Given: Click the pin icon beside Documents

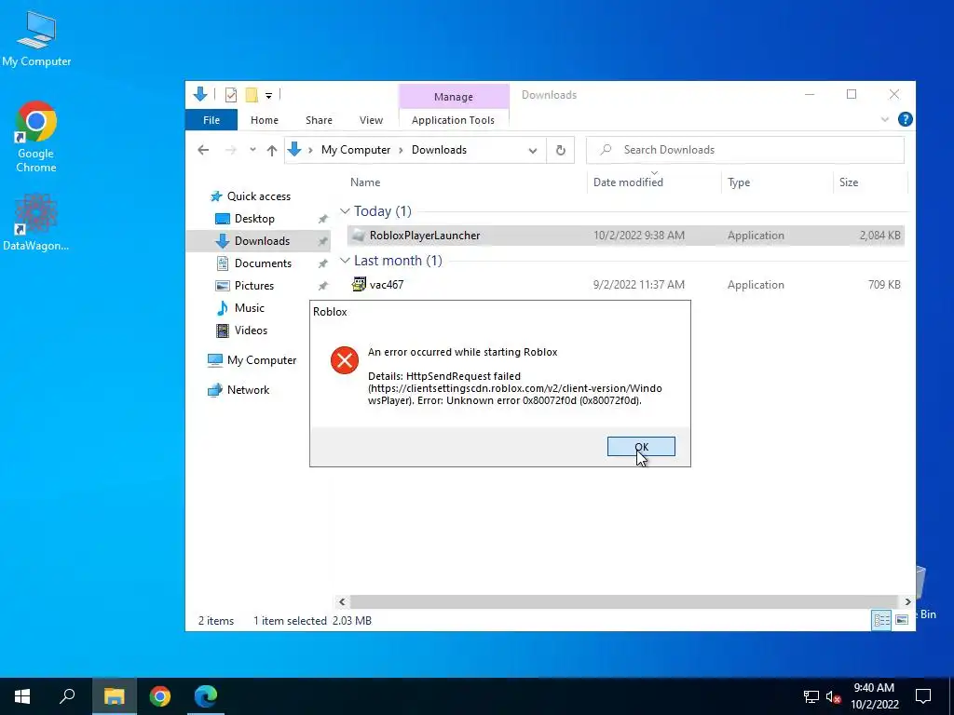Looking at the screenshot, I should [322, 263].
